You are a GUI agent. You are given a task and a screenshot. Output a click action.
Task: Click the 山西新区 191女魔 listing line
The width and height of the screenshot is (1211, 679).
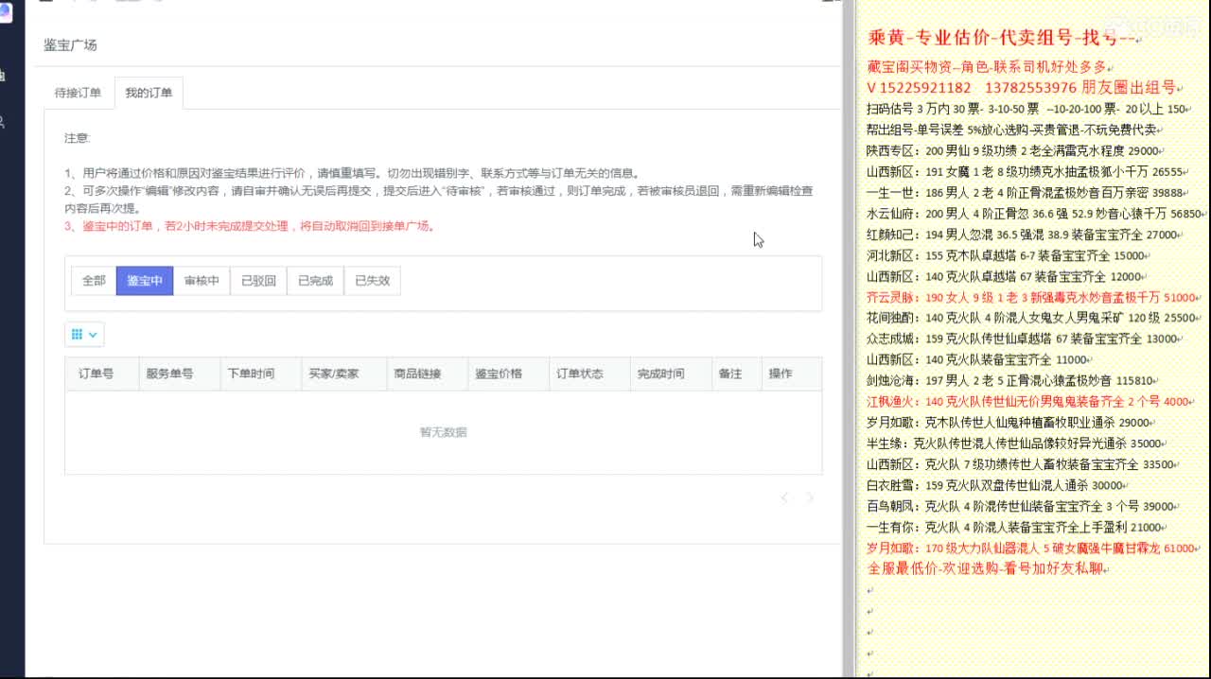pos(1028,171)
